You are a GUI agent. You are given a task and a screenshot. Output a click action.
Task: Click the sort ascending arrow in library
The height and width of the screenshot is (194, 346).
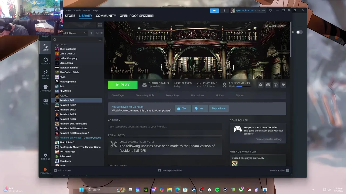(91, 33)
